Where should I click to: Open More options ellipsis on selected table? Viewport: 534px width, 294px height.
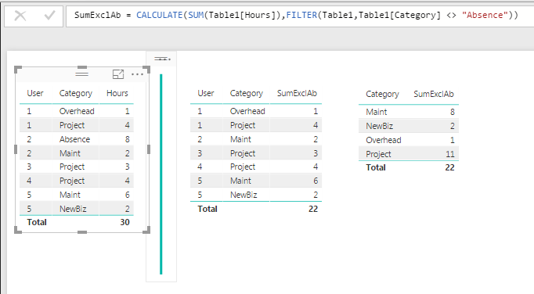tap(137, 74)
